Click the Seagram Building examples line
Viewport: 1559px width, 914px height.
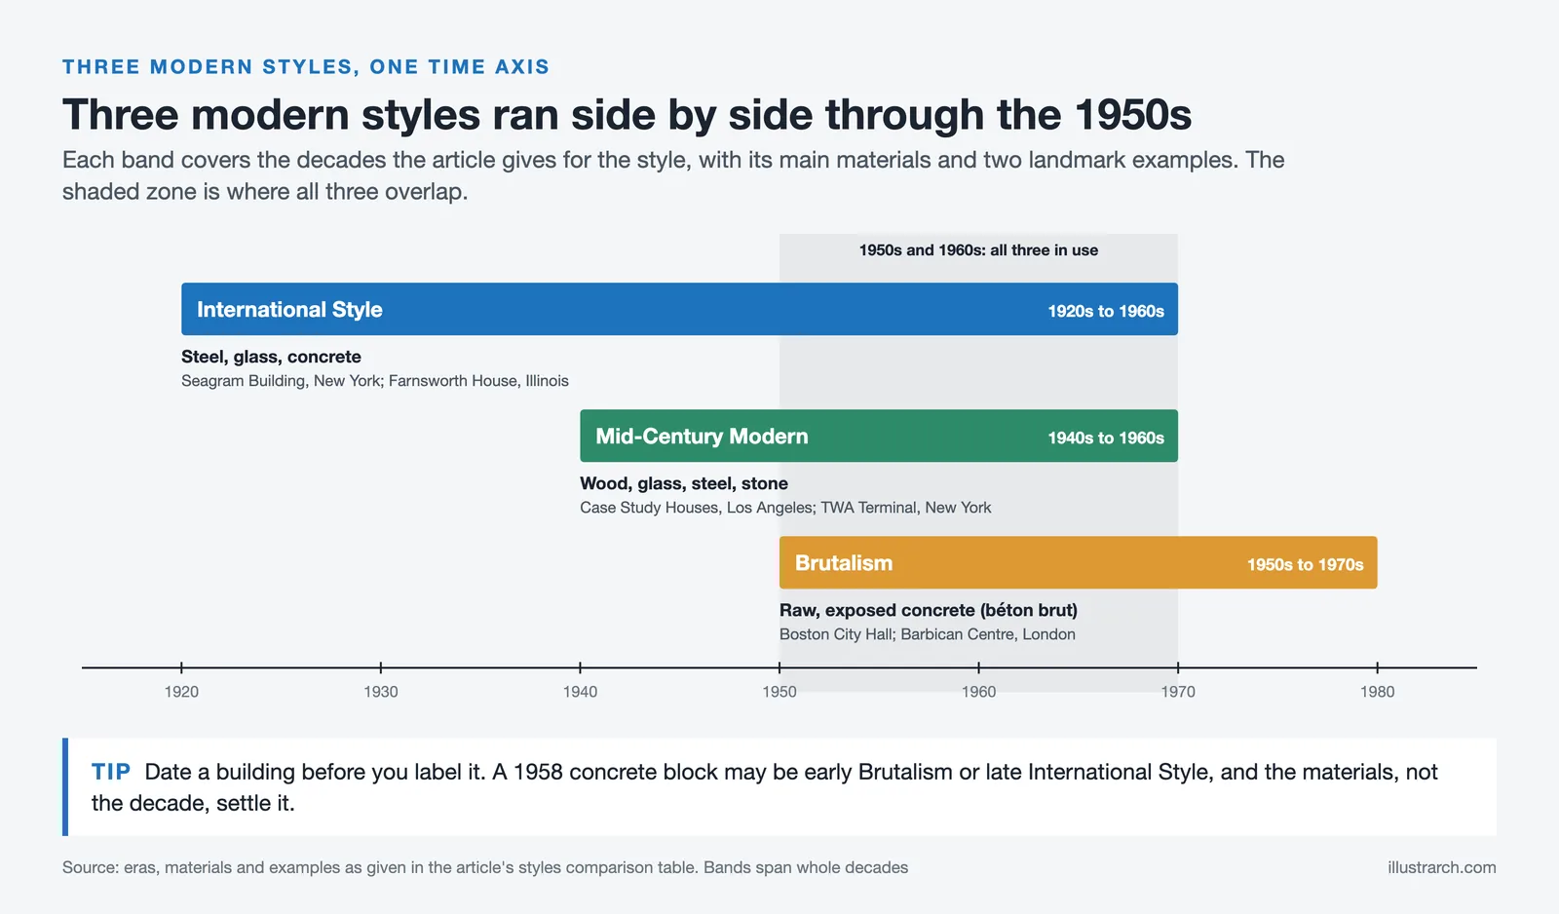(375, 381)
